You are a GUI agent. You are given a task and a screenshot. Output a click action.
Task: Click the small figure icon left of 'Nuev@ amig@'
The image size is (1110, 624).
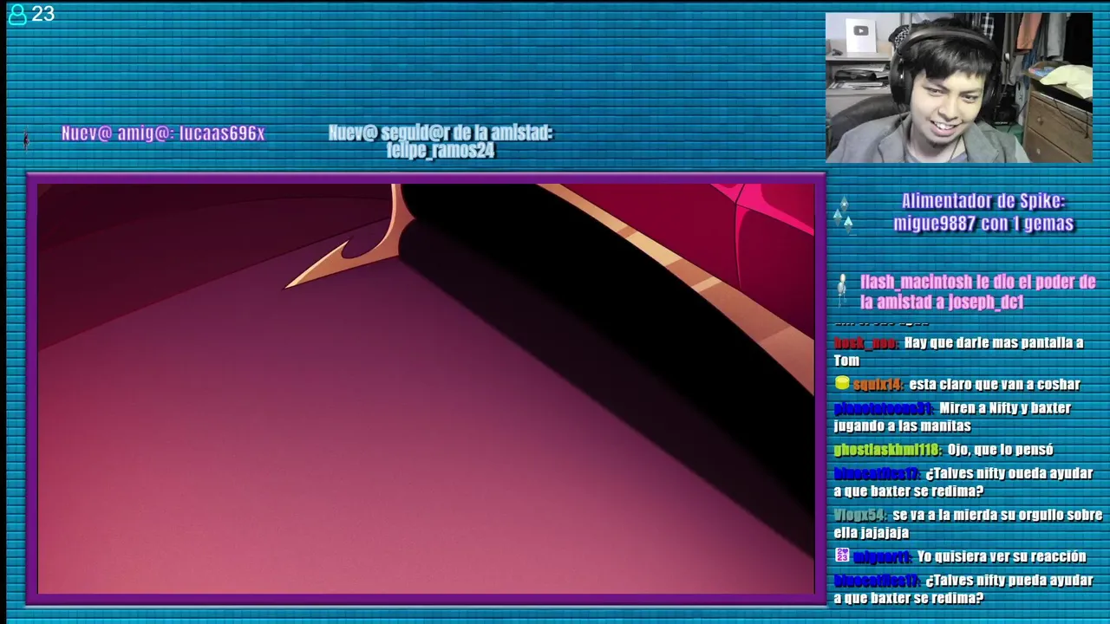pos(26,139)
